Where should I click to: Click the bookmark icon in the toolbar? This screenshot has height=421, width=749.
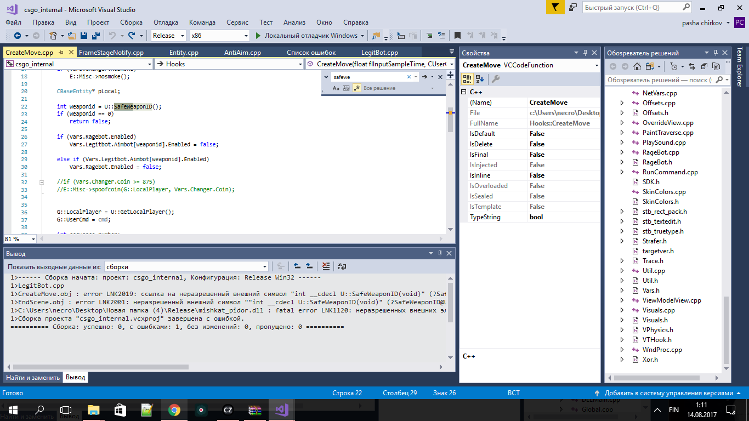(457, 36)
